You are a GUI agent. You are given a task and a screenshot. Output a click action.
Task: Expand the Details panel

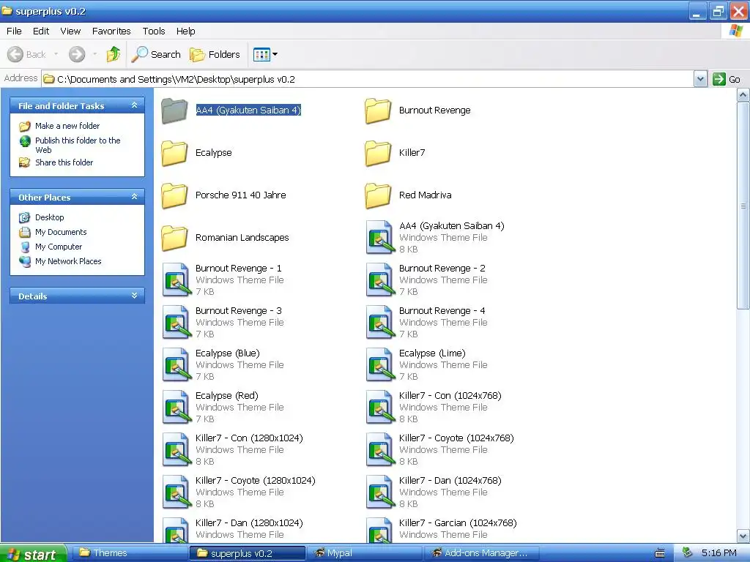point(135,296)
